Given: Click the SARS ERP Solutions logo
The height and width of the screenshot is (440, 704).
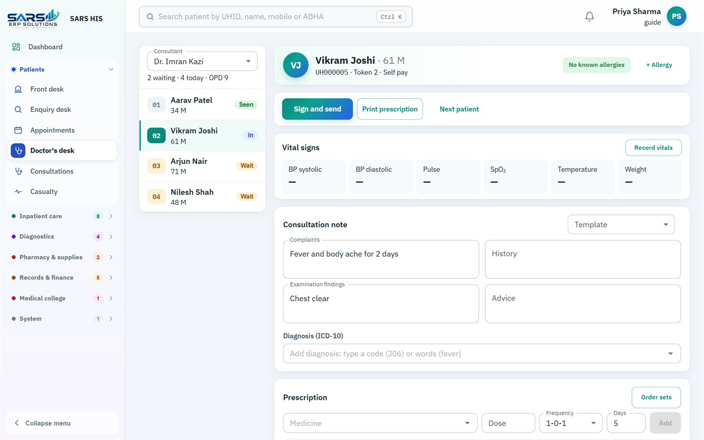Looking at the screenshot, I should point(33,19).
